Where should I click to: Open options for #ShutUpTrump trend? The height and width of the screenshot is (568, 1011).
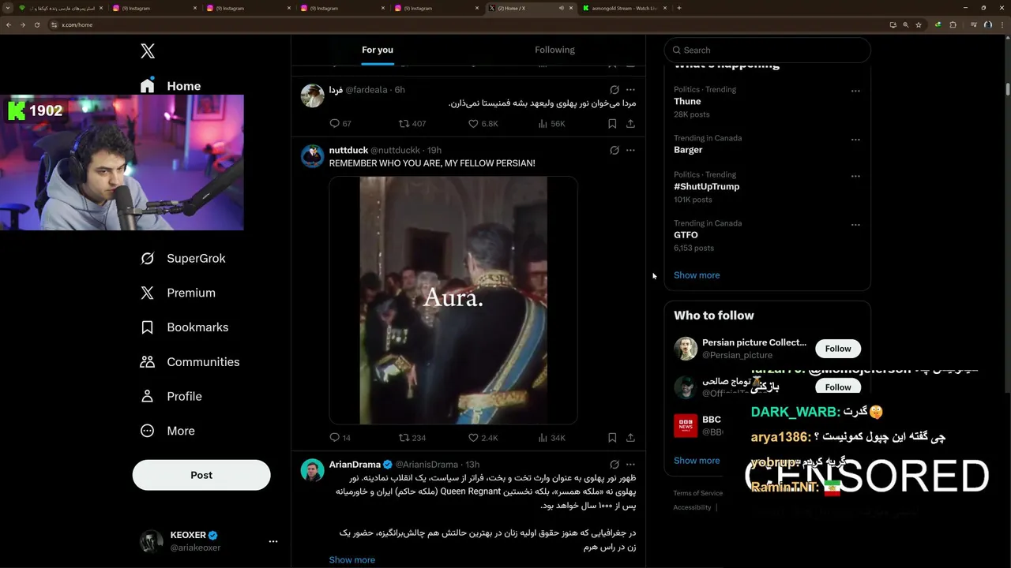[x=855, y=177]
